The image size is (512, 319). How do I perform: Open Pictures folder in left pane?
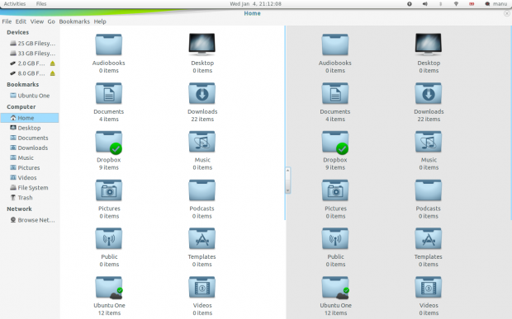pyautogui.click(x=109, y=190)
